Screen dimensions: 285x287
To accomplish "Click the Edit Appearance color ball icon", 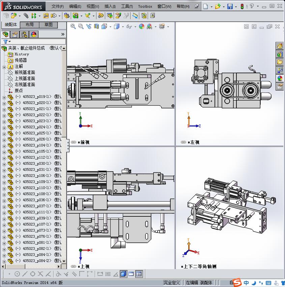I will [142, 26].
